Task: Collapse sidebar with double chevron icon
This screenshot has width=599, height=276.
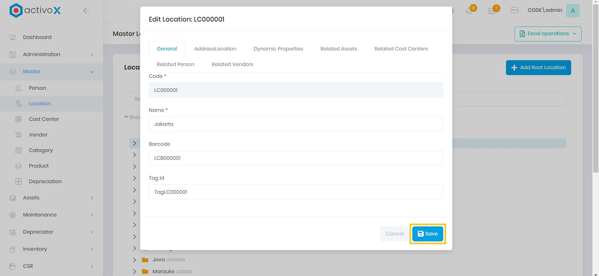Action: click(x=86, y=10)
